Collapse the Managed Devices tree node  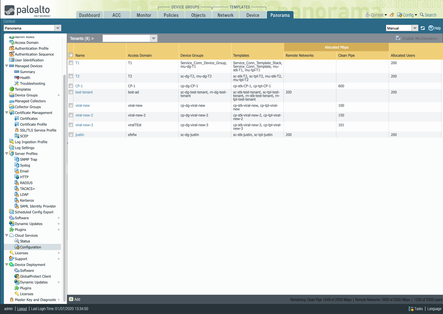[x=6, y=66]
